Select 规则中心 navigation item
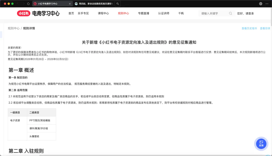 tap(123, 13)
